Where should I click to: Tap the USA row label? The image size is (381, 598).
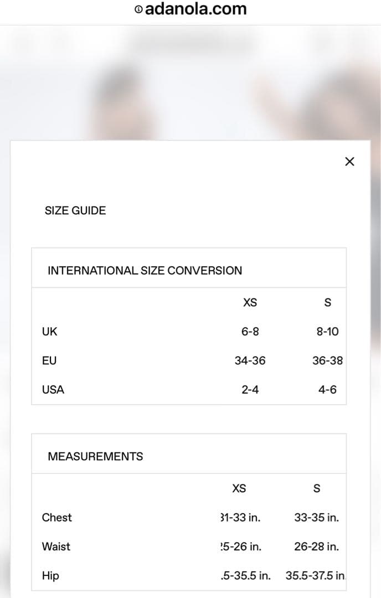tap(53, 389)
